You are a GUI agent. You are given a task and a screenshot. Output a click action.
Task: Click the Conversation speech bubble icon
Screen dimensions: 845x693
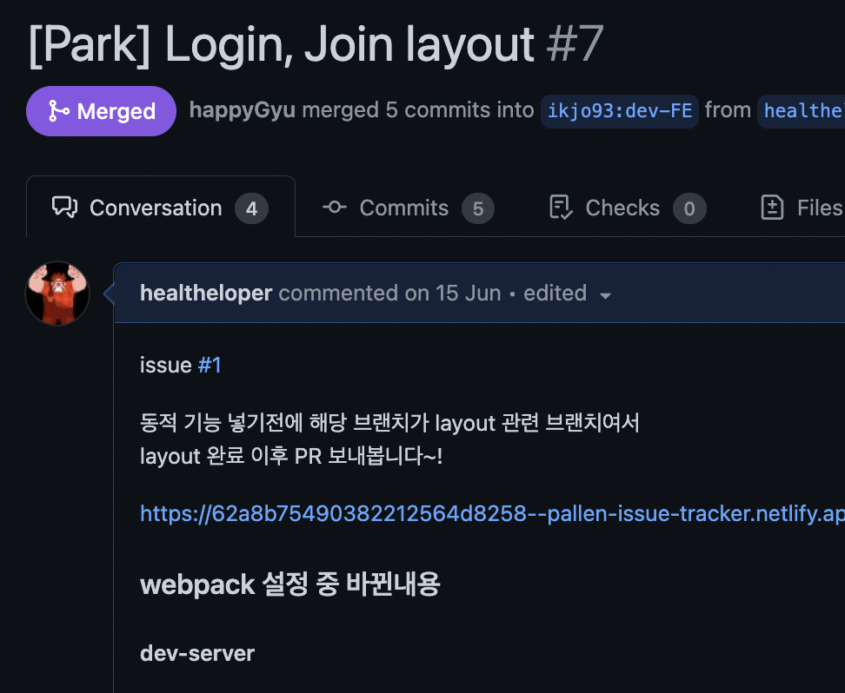coord(64,208)
